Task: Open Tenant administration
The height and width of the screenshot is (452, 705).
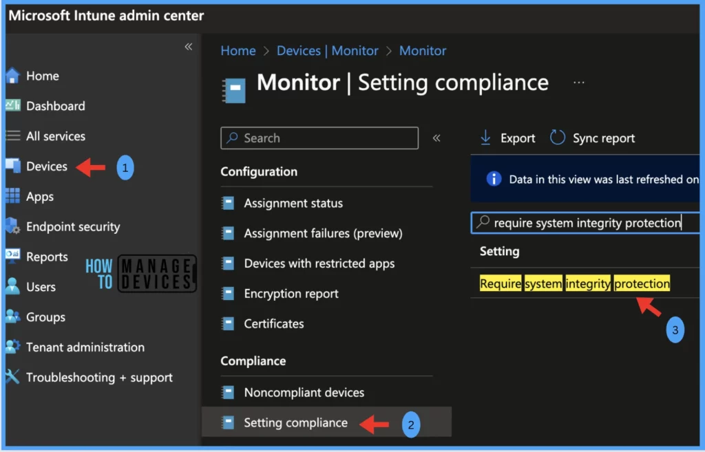Action: pos(85,347)
